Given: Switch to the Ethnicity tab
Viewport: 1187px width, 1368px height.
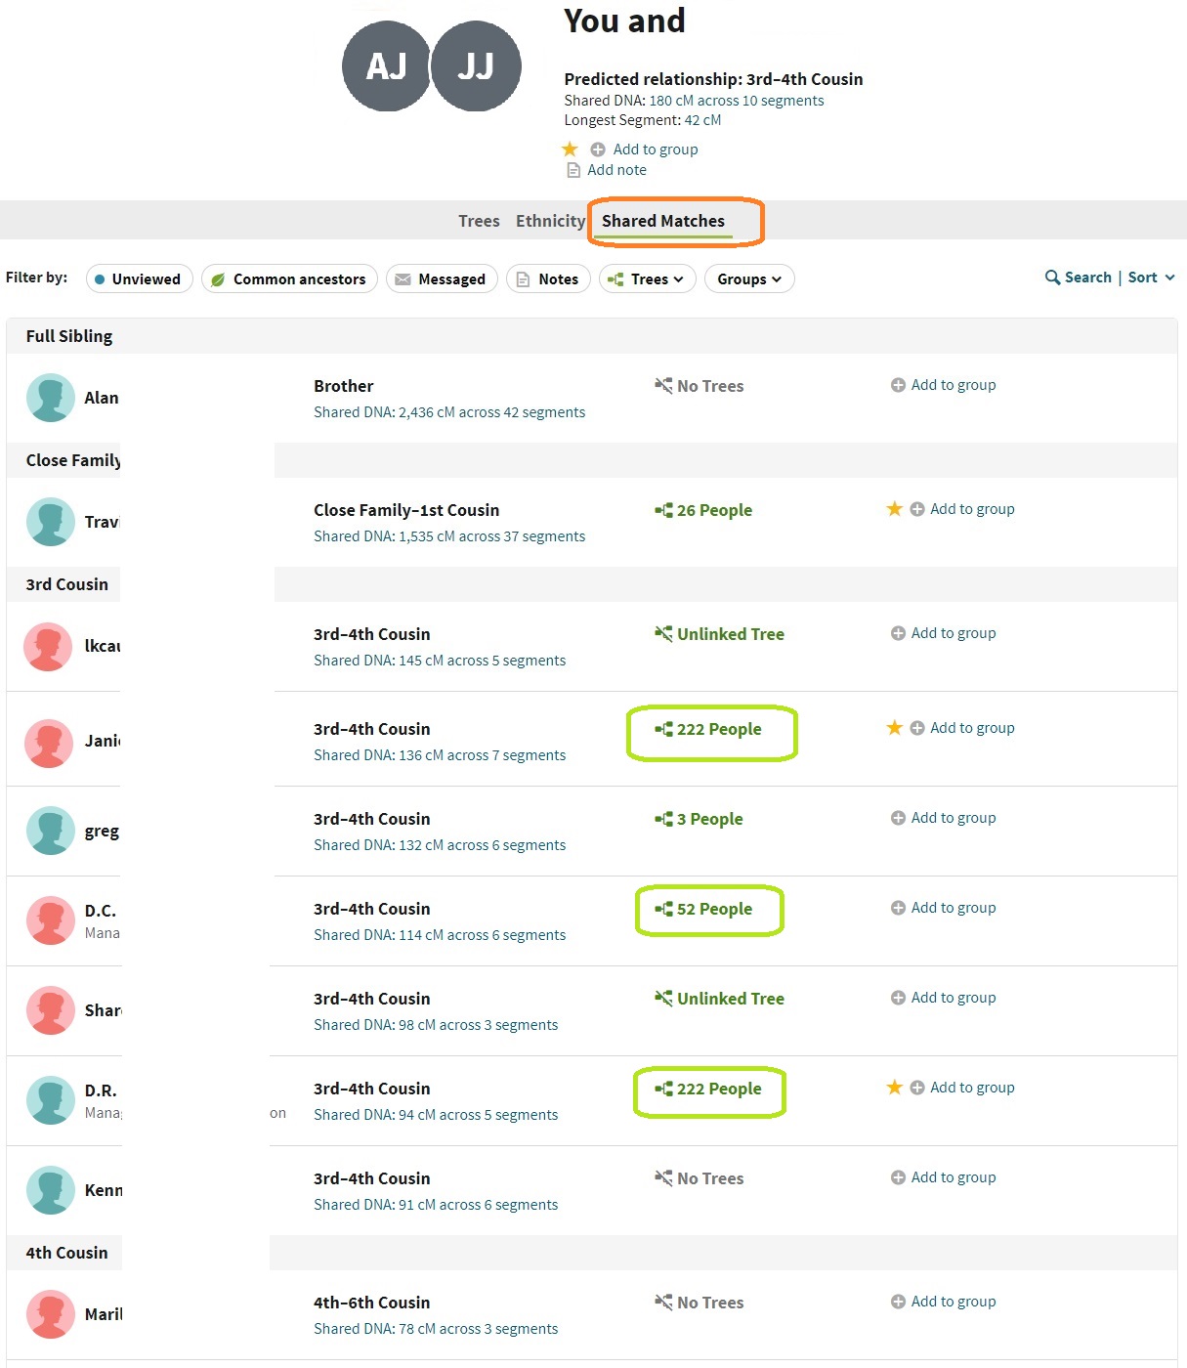Looking at the screenshot, I should [x=550, y=221].
